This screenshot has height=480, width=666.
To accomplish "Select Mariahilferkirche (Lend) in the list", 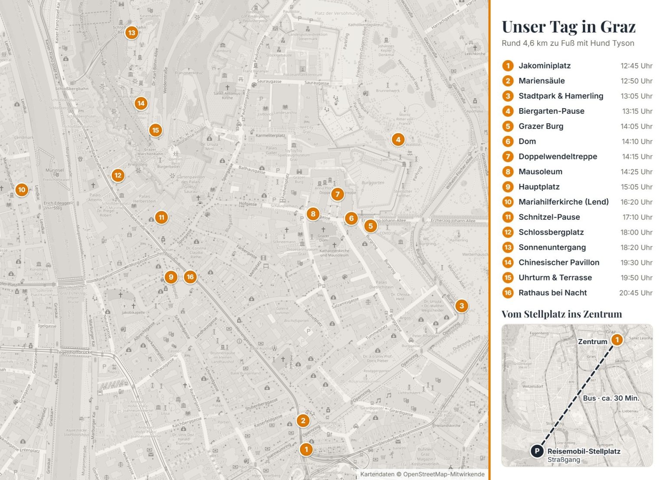I will coord(577,202).
